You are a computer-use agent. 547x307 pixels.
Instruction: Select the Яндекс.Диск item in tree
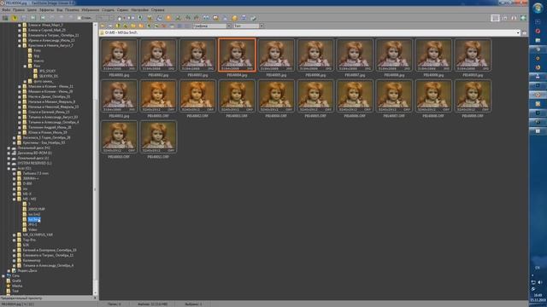(x=27, y=270)
